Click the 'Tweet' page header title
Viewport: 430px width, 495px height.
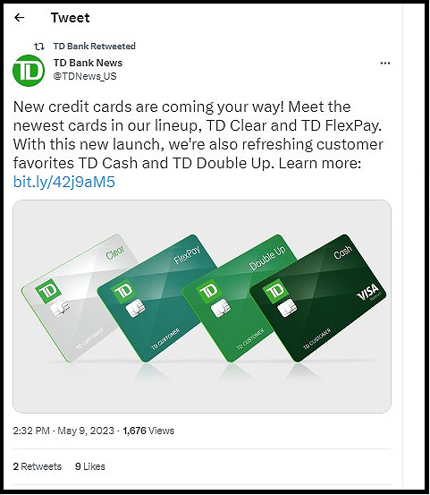(x=71, y=18)
